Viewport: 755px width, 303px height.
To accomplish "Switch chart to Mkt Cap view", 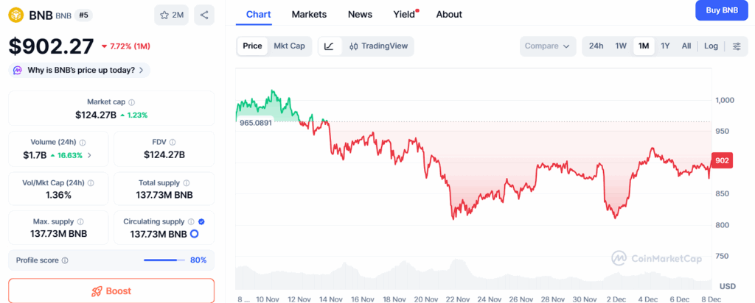I will click(x=289, y=46).
